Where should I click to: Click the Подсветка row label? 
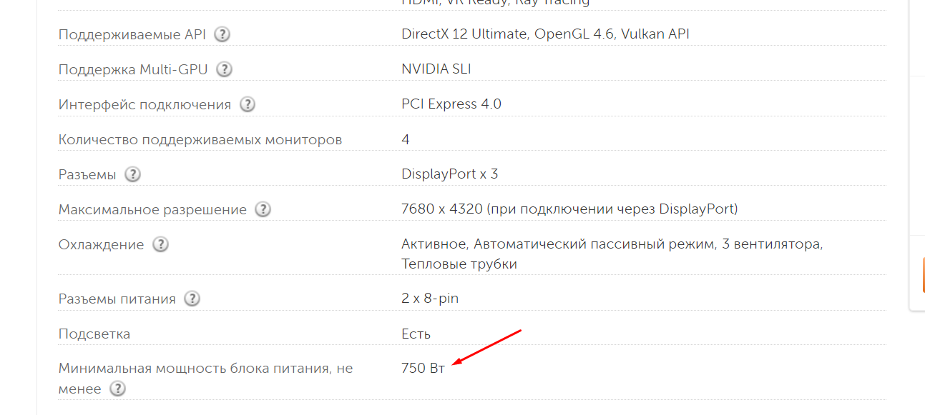(x=94, y=334)
